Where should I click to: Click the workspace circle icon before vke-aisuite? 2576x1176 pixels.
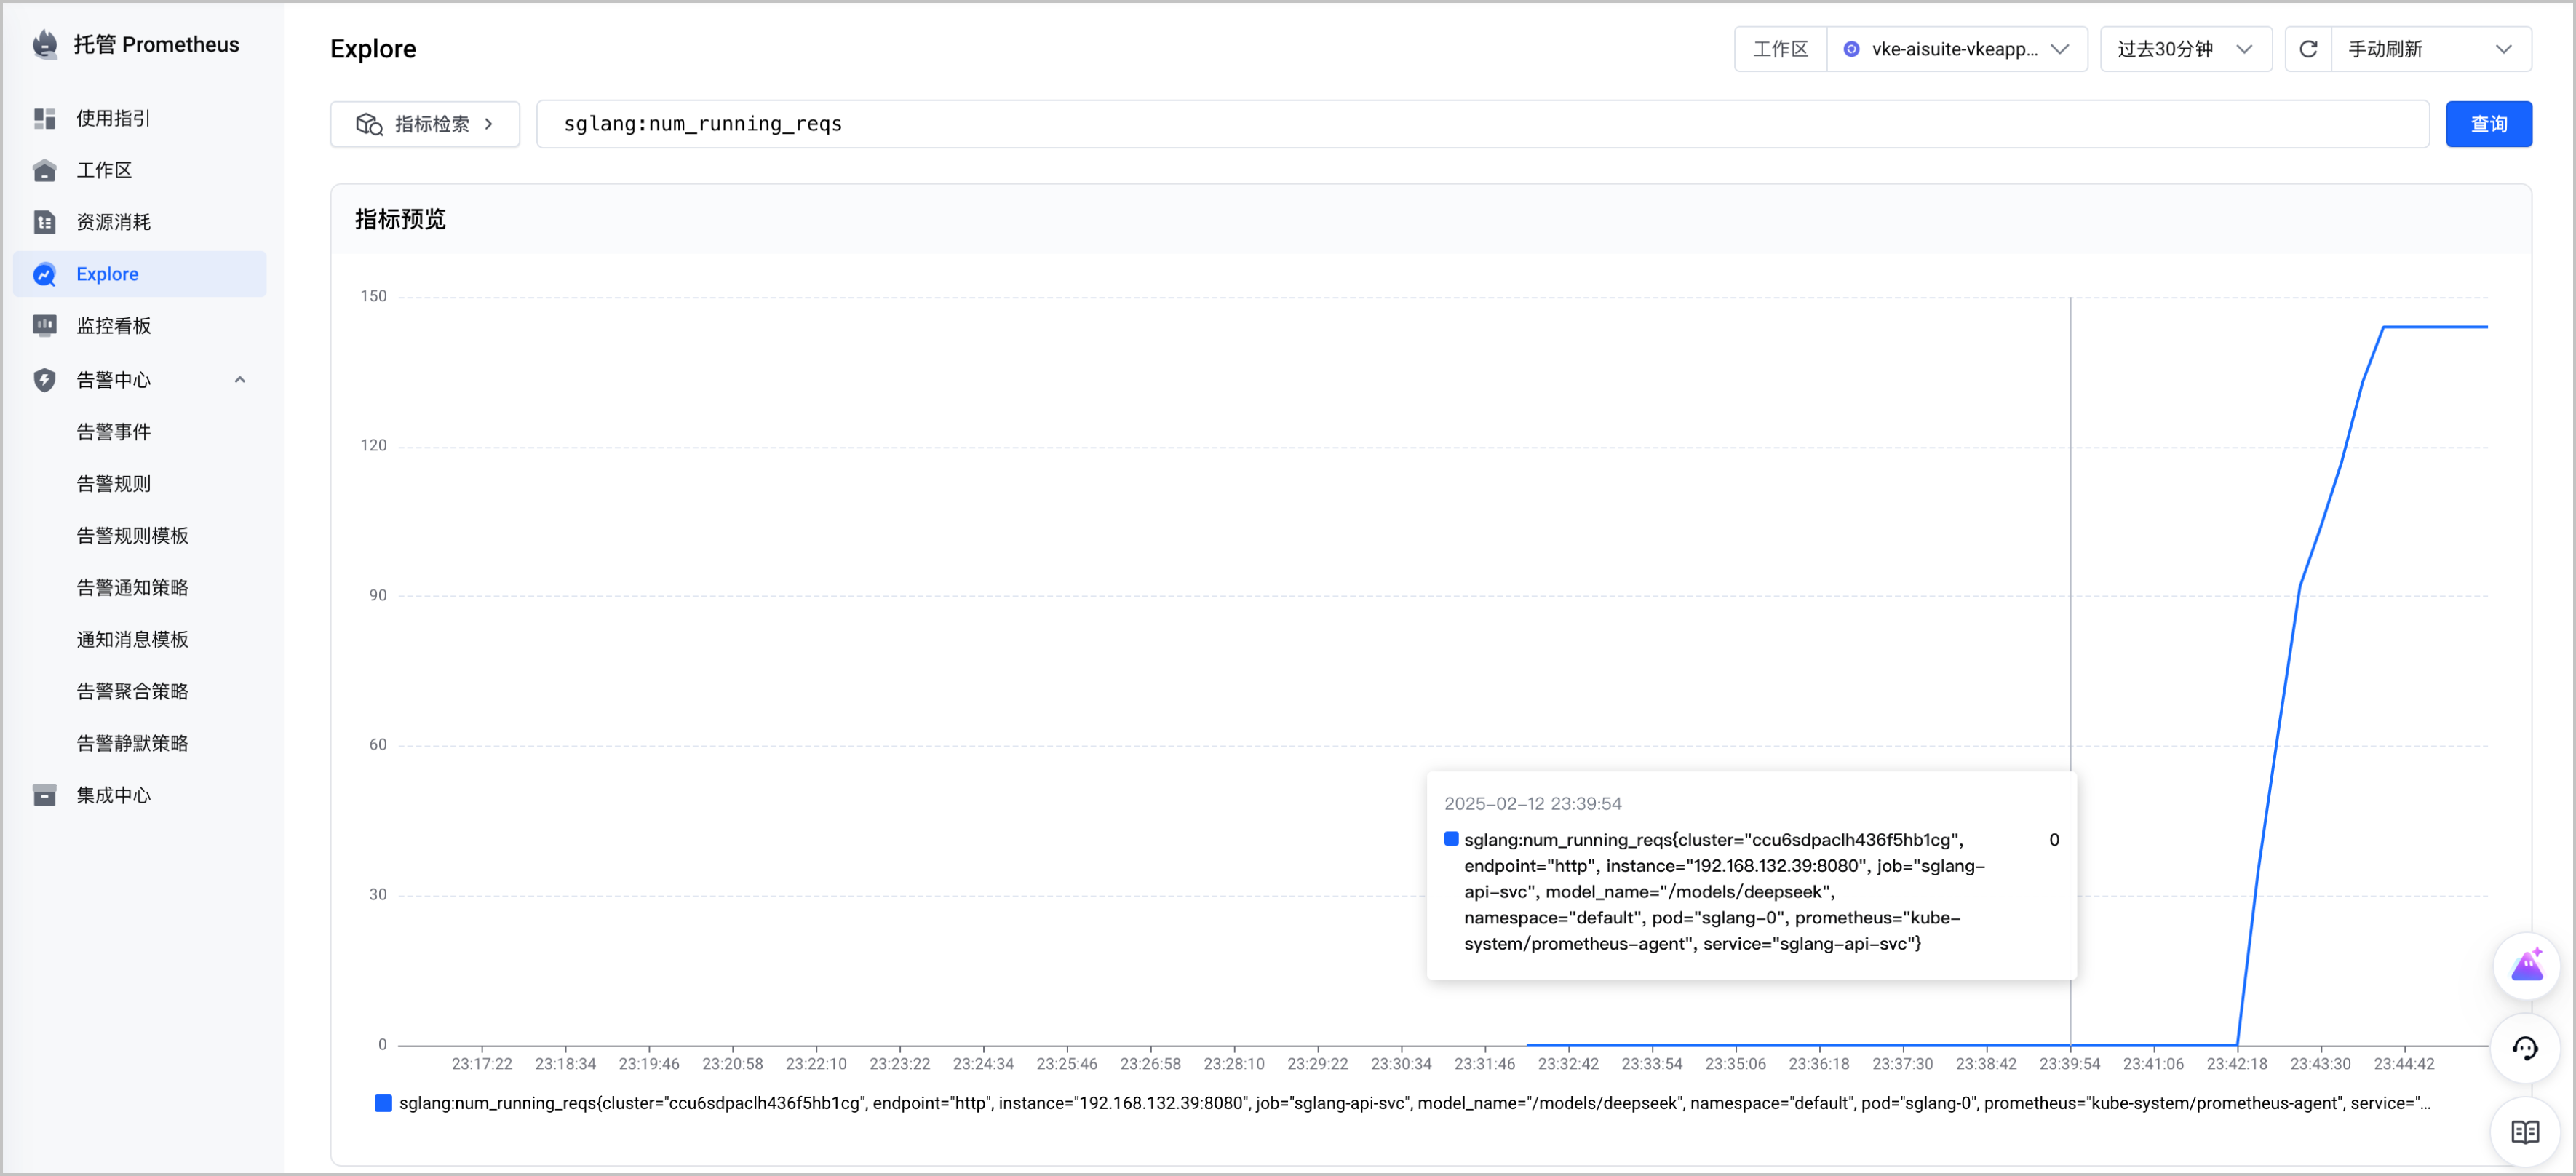pos(1851,49)
